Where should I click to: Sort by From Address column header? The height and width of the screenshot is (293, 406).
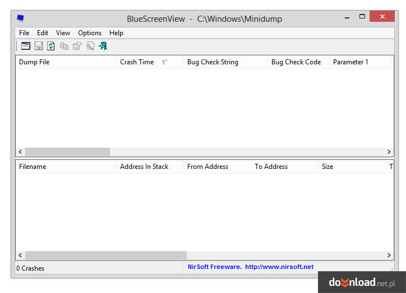click(x=217, y=167)
